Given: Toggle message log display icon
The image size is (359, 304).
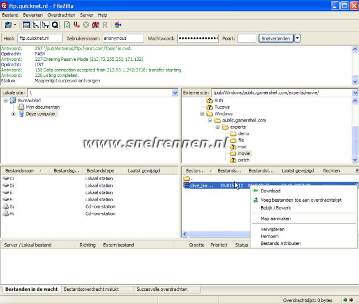Looking at the screenshot, I should pos(26,25).
